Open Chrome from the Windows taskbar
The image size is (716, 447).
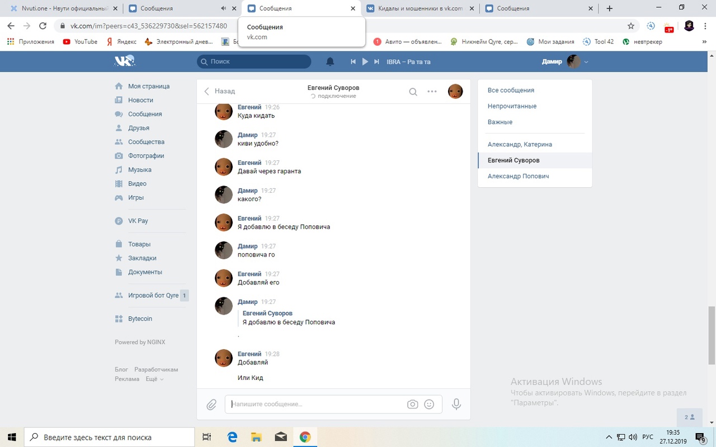305,437
